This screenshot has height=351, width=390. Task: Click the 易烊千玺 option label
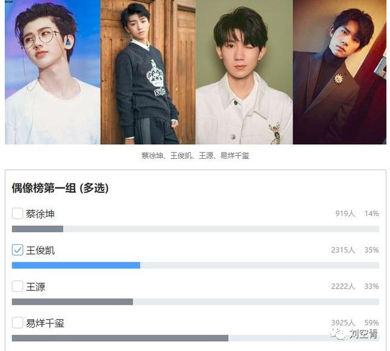pyautogui.click(x=45, y=324)
